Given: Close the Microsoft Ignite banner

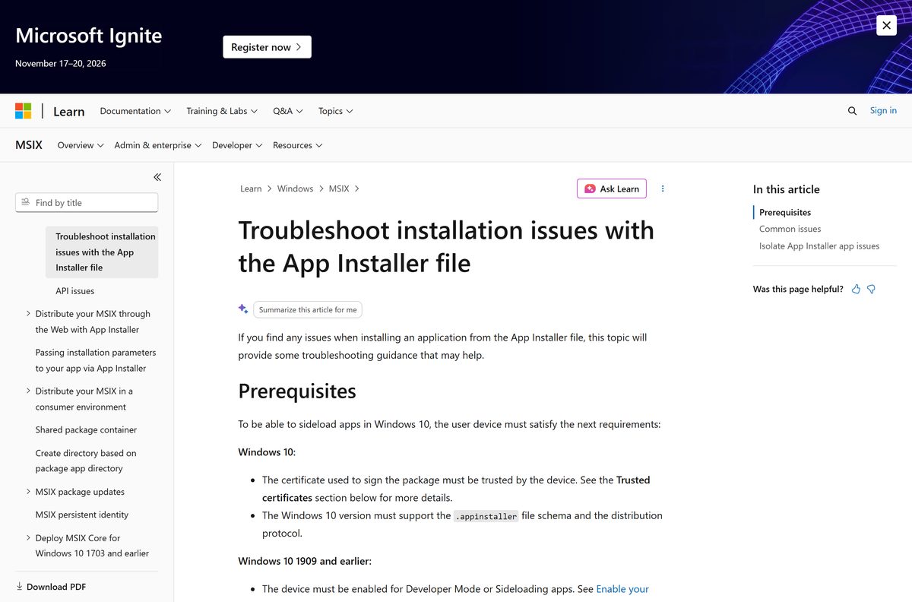Looking at the screenshot, I should click(x=886, y=25).
